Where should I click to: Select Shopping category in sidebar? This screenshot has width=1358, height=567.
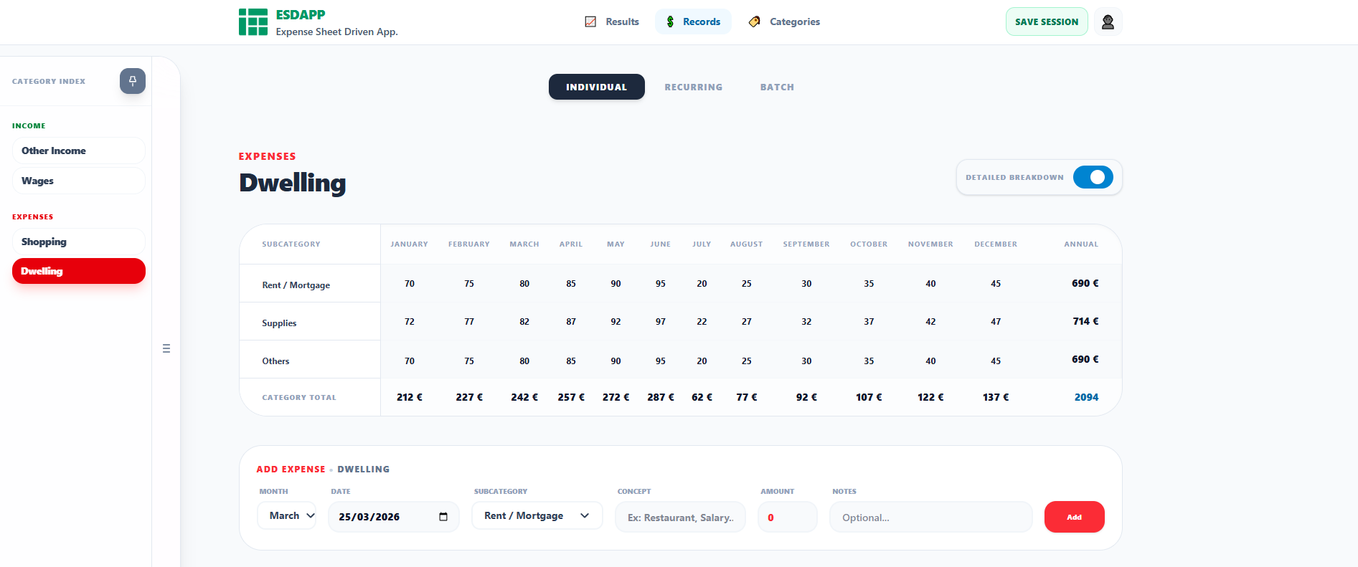tap(79, 242)
